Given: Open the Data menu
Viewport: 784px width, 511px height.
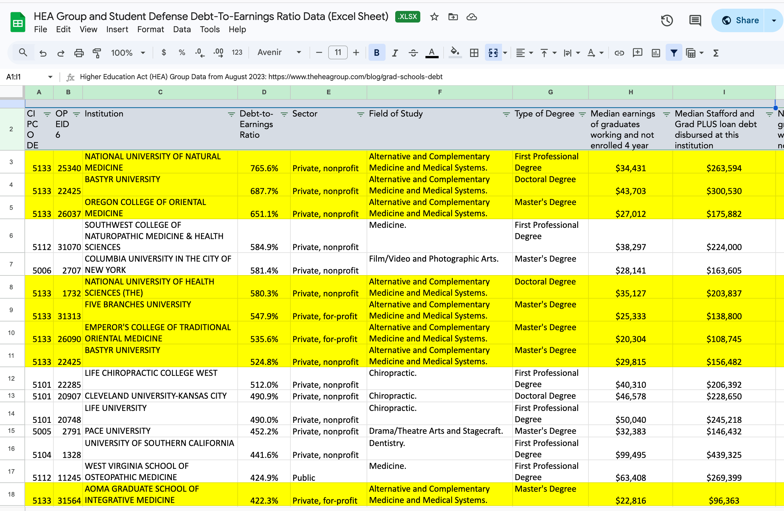Looking at the screenshot, I should point(182,29).
